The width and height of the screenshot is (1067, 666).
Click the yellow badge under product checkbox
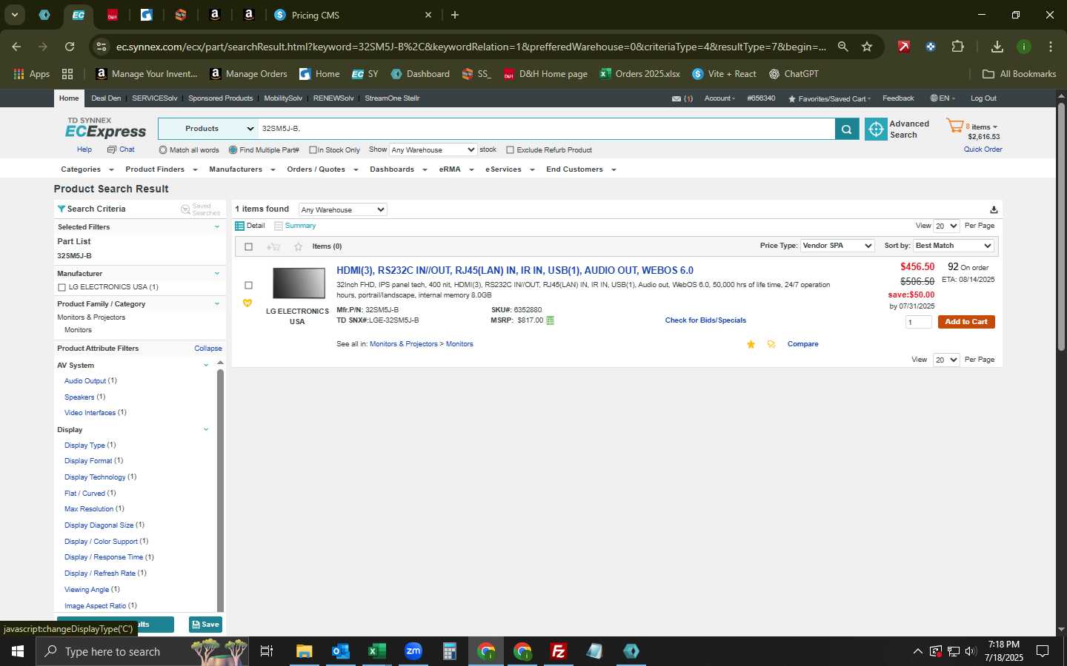coord(247,303)
